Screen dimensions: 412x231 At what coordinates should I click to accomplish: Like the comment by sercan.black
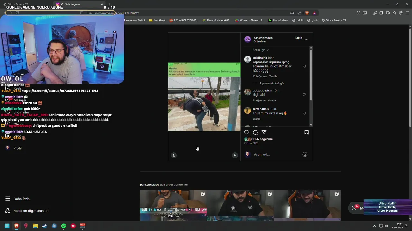coord(304,113)
